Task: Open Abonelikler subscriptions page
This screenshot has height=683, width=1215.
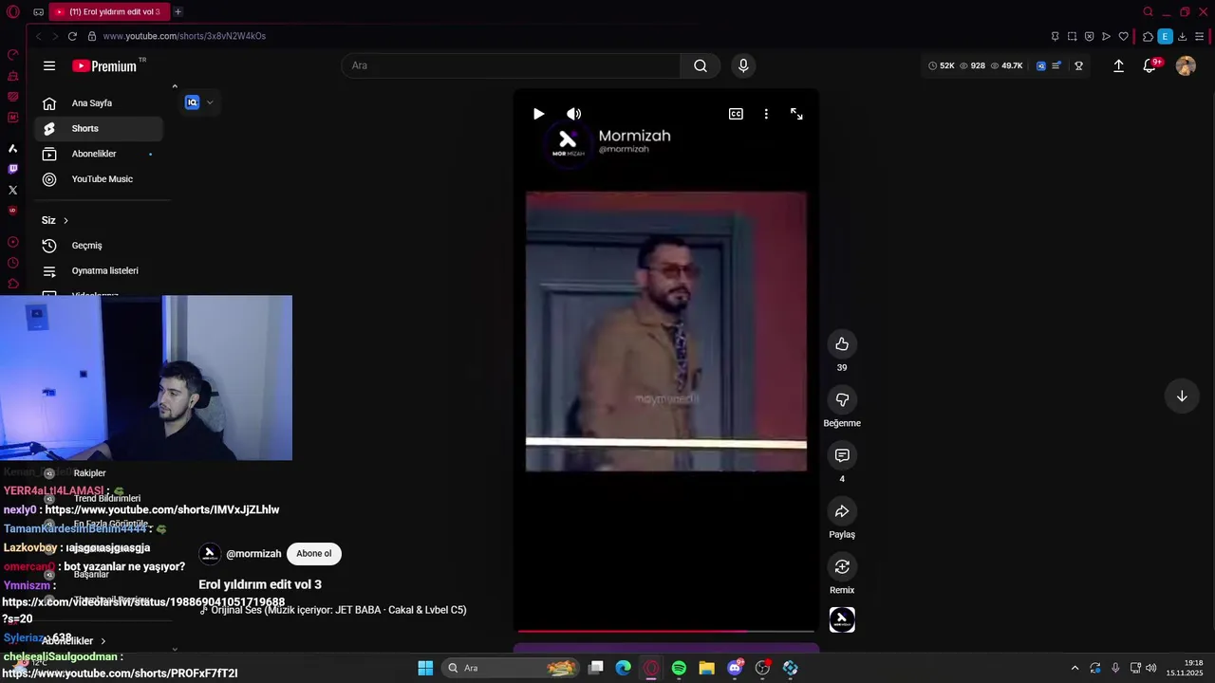Action: [x=99, y=154]
